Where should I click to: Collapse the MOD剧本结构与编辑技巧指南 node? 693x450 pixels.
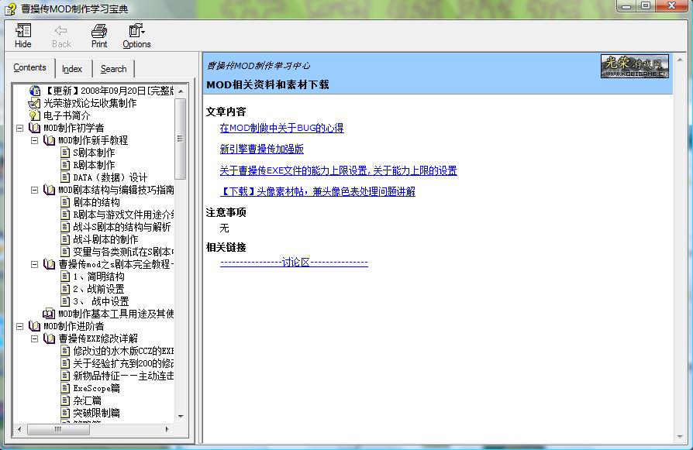tap(34, 190)
